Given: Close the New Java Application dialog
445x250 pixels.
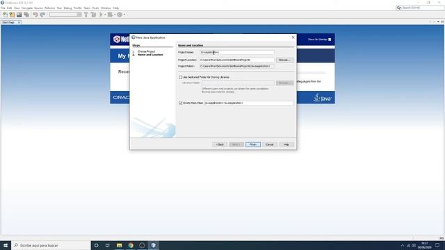Looking at the screenshot, I should pyautogui.click(x=293, y=37).
